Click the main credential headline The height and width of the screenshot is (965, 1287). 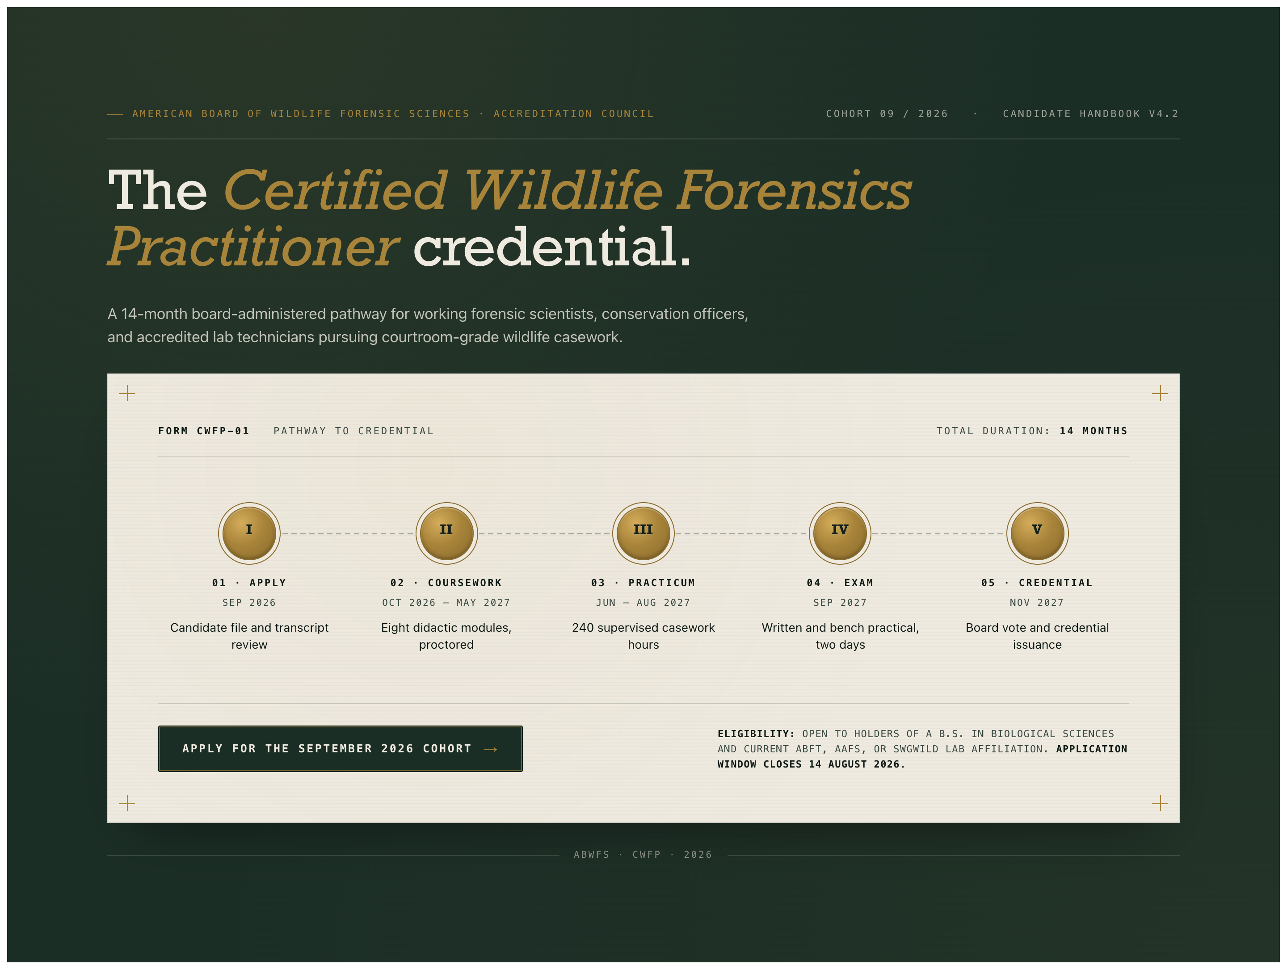(509, 218)
